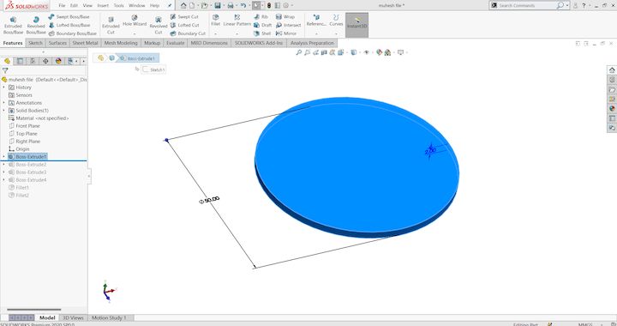
Task: Switch to the Sketch tab
Action: (x=35, y=43)
